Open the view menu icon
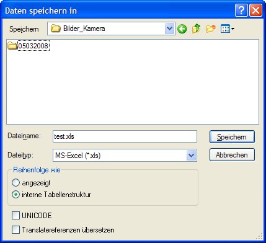Screen dimensions: 266x243 click(x=228, y=29)
